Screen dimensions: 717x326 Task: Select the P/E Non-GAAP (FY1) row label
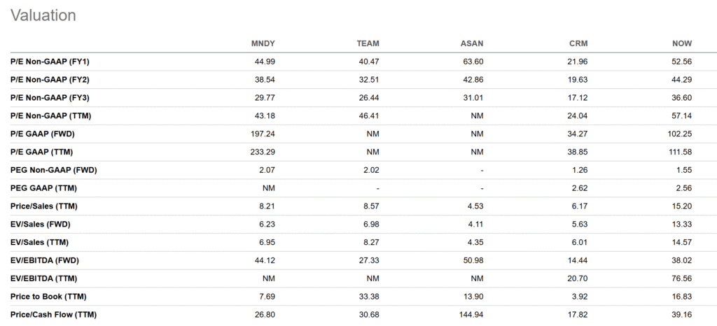[47, 62]
